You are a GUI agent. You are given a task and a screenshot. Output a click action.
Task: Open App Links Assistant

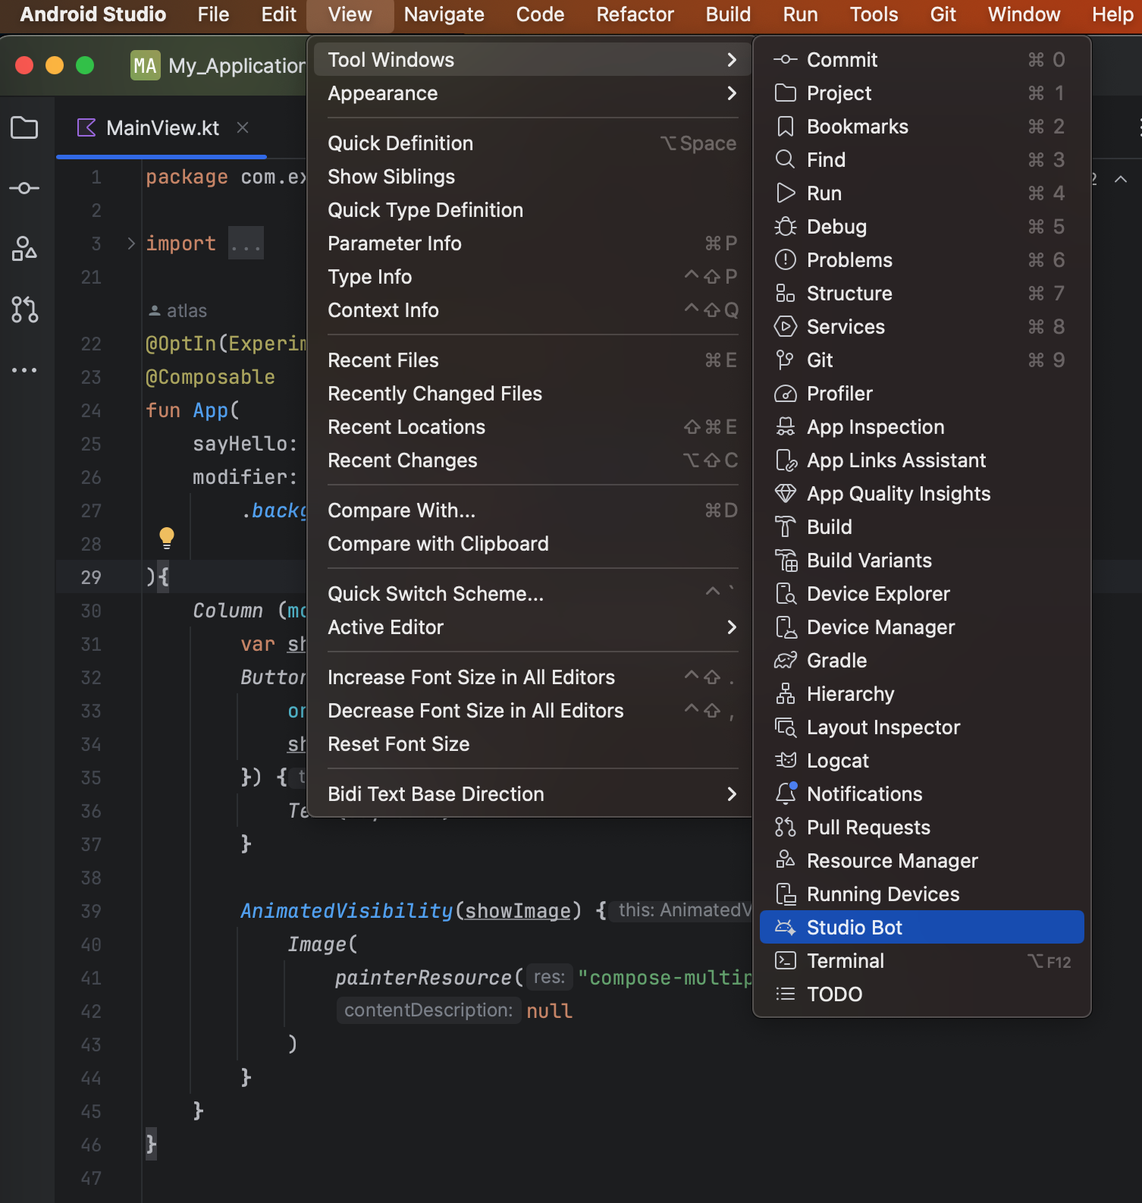[x=921, y=460]
